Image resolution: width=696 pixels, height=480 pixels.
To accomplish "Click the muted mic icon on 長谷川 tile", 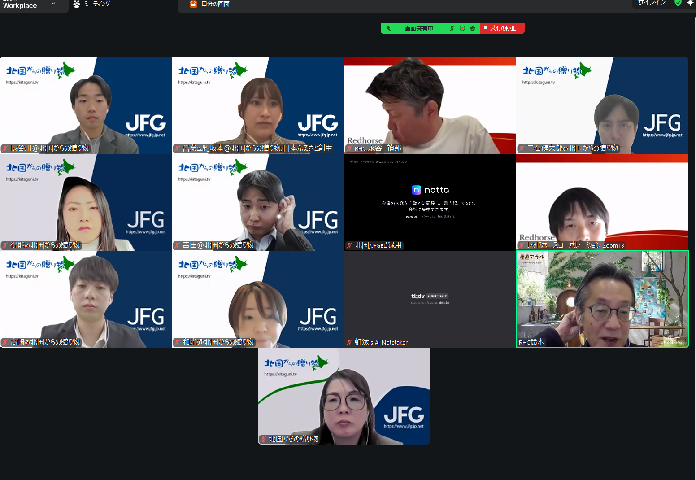I will pyautogui.click(x=5, y=148).
